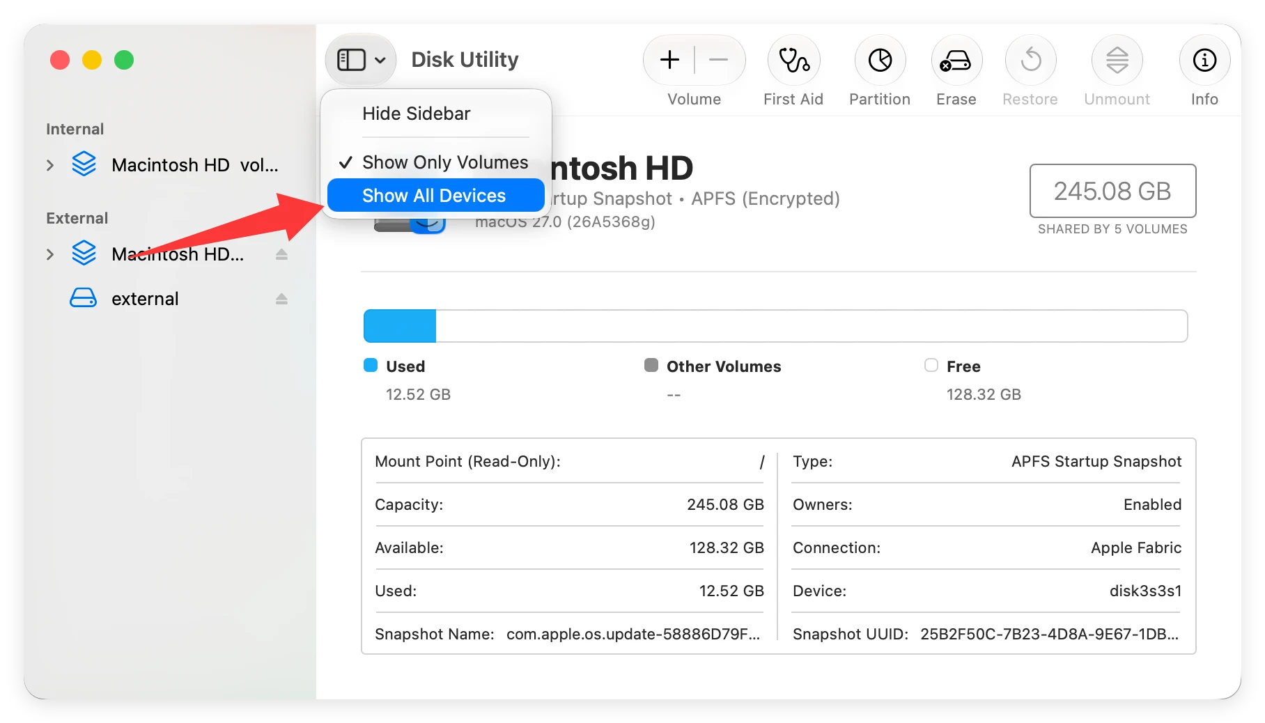Click the internal Macintosh HD stack icon
Viewport: 1265px width, 723px height.
click(84, 164)
